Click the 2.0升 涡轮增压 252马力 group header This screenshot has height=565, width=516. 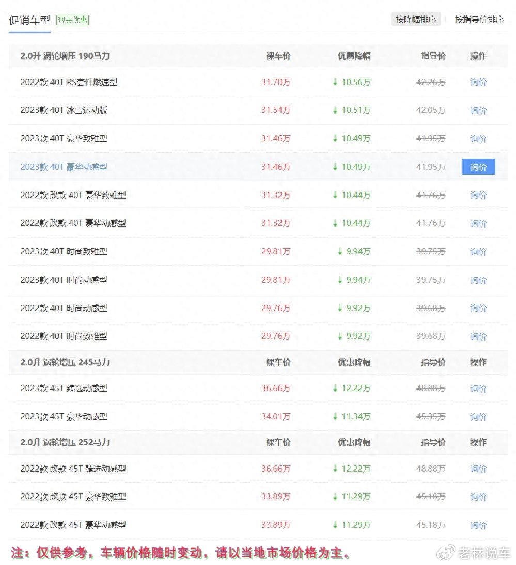65,442
